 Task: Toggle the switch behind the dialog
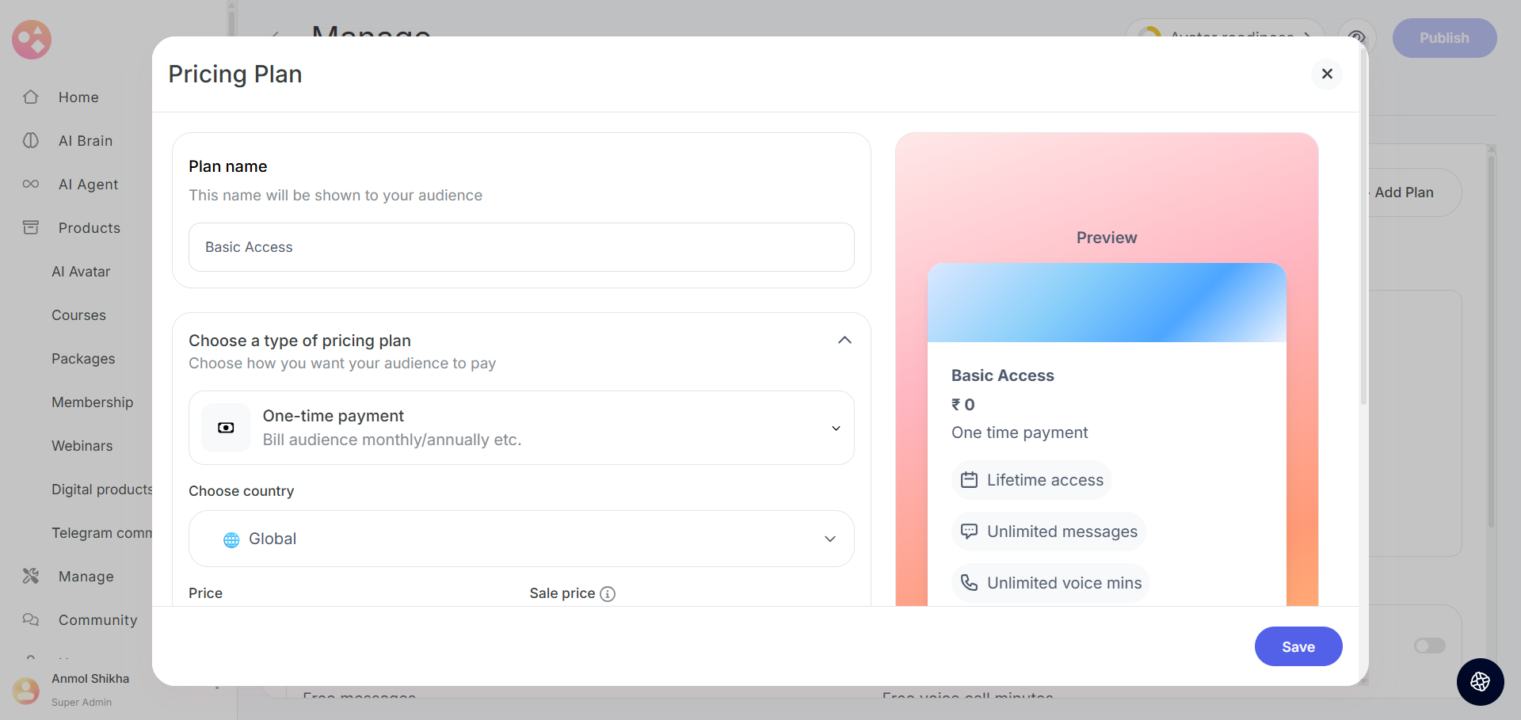[x=1430, y=646]
